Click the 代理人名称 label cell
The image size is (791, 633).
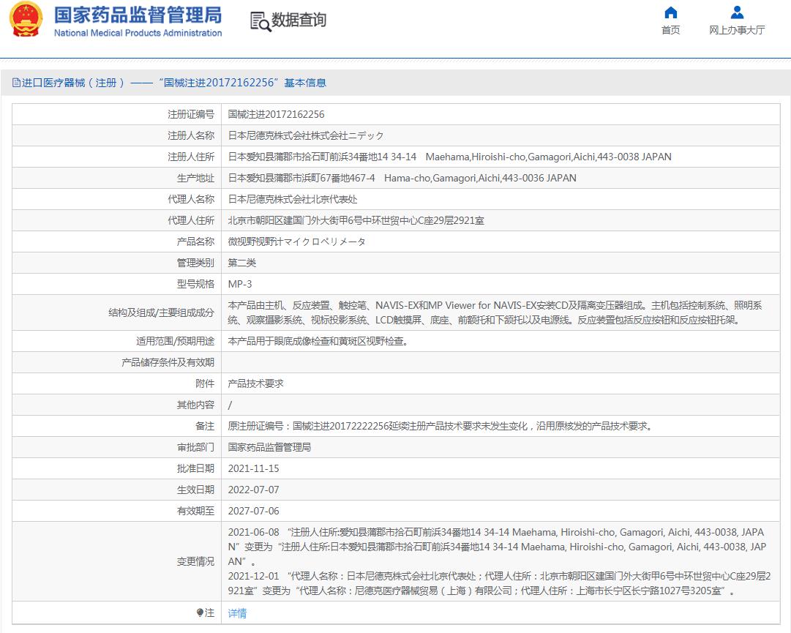tap(116, 199)
